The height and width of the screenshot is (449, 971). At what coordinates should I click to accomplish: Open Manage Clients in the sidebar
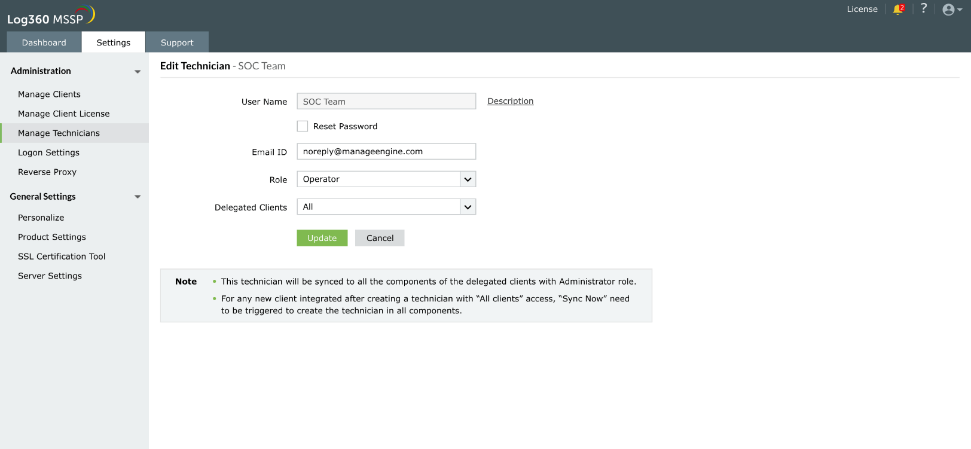pos(49,94)
